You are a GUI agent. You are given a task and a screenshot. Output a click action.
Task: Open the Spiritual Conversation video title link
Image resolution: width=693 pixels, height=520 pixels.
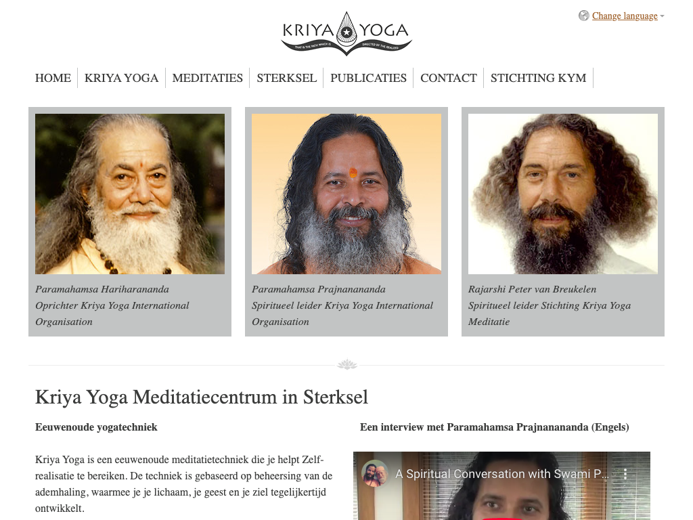tap(502, 474)
